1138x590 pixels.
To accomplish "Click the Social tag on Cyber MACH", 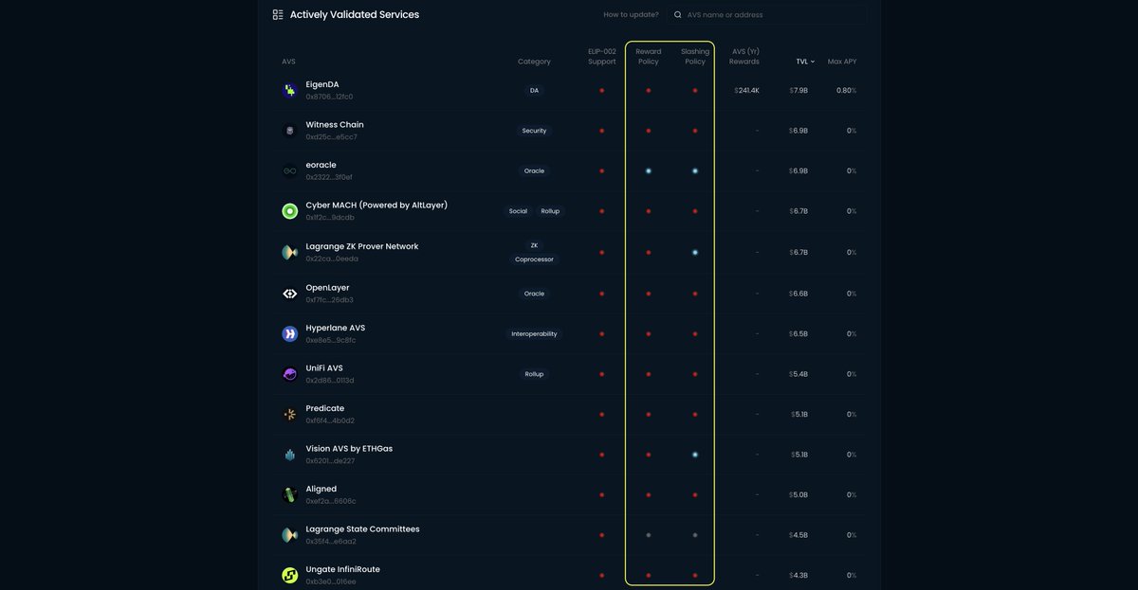I will (518, 211).
